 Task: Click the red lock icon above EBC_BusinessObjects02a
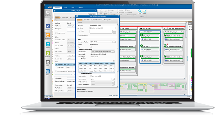167,44
